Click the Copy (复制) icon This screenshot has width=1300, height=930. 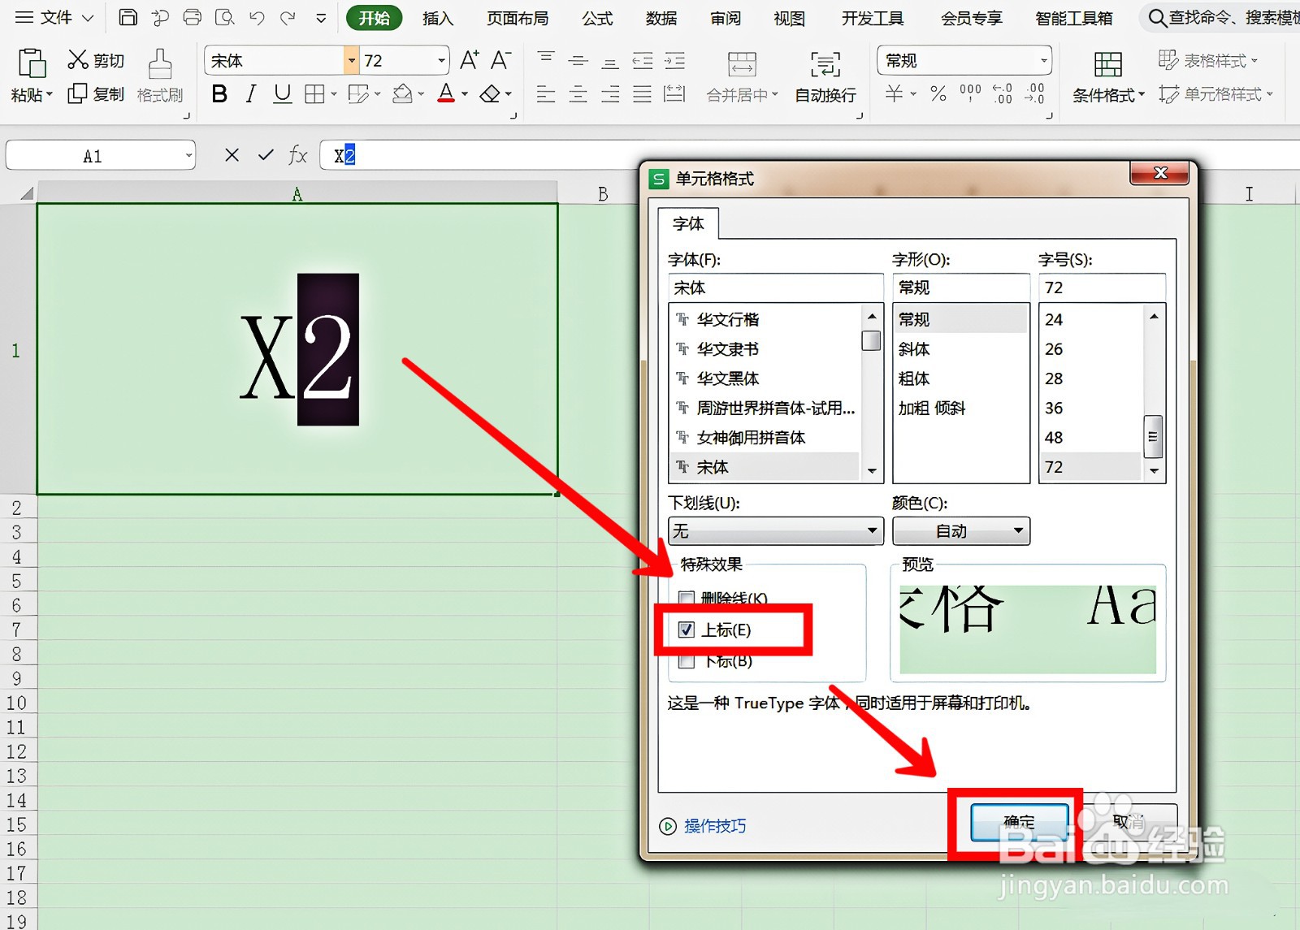[77, 94]
